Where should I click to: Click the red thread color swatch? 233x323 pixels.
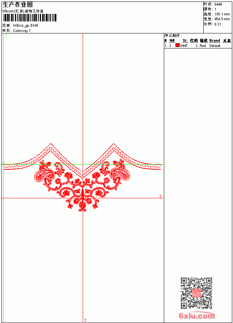(x=177, y=45)
